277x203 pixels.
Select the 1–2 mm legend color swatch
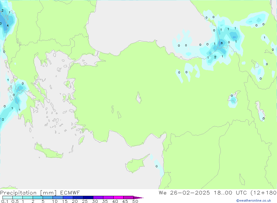[x=28, y=197]
